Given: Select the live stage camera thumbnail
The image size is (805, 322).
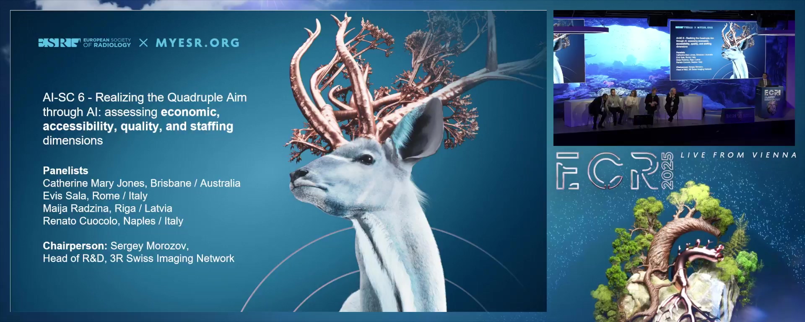Looking at the screenshot, I should (674, 78).
